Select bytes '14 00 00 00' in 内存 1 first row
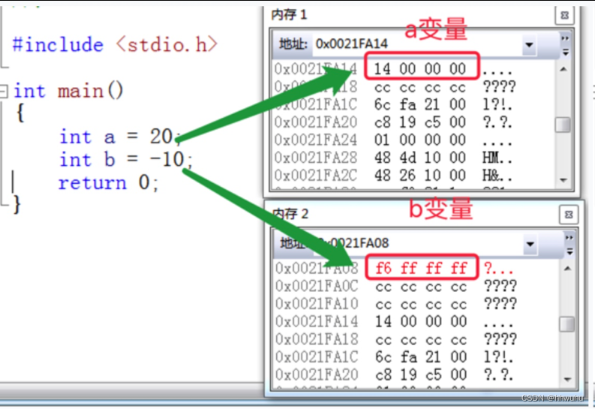Screen dimensions: 595x409 pos(420,69)
